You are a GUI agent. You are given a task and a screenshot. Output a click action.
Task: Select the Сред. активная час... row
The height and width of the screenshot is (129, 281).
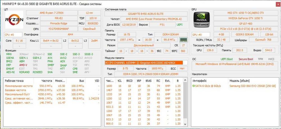pos(52,99)
